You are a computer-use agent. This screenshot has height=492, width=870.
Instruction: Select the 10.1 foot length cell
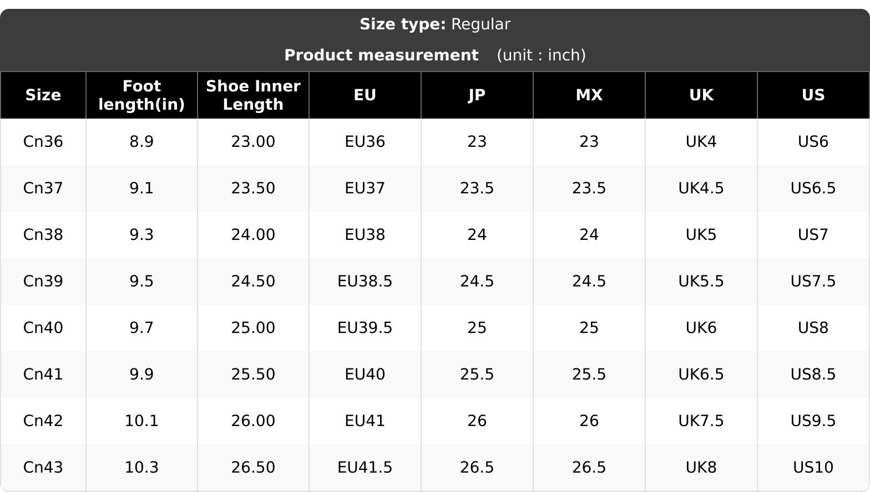point(141,421)
